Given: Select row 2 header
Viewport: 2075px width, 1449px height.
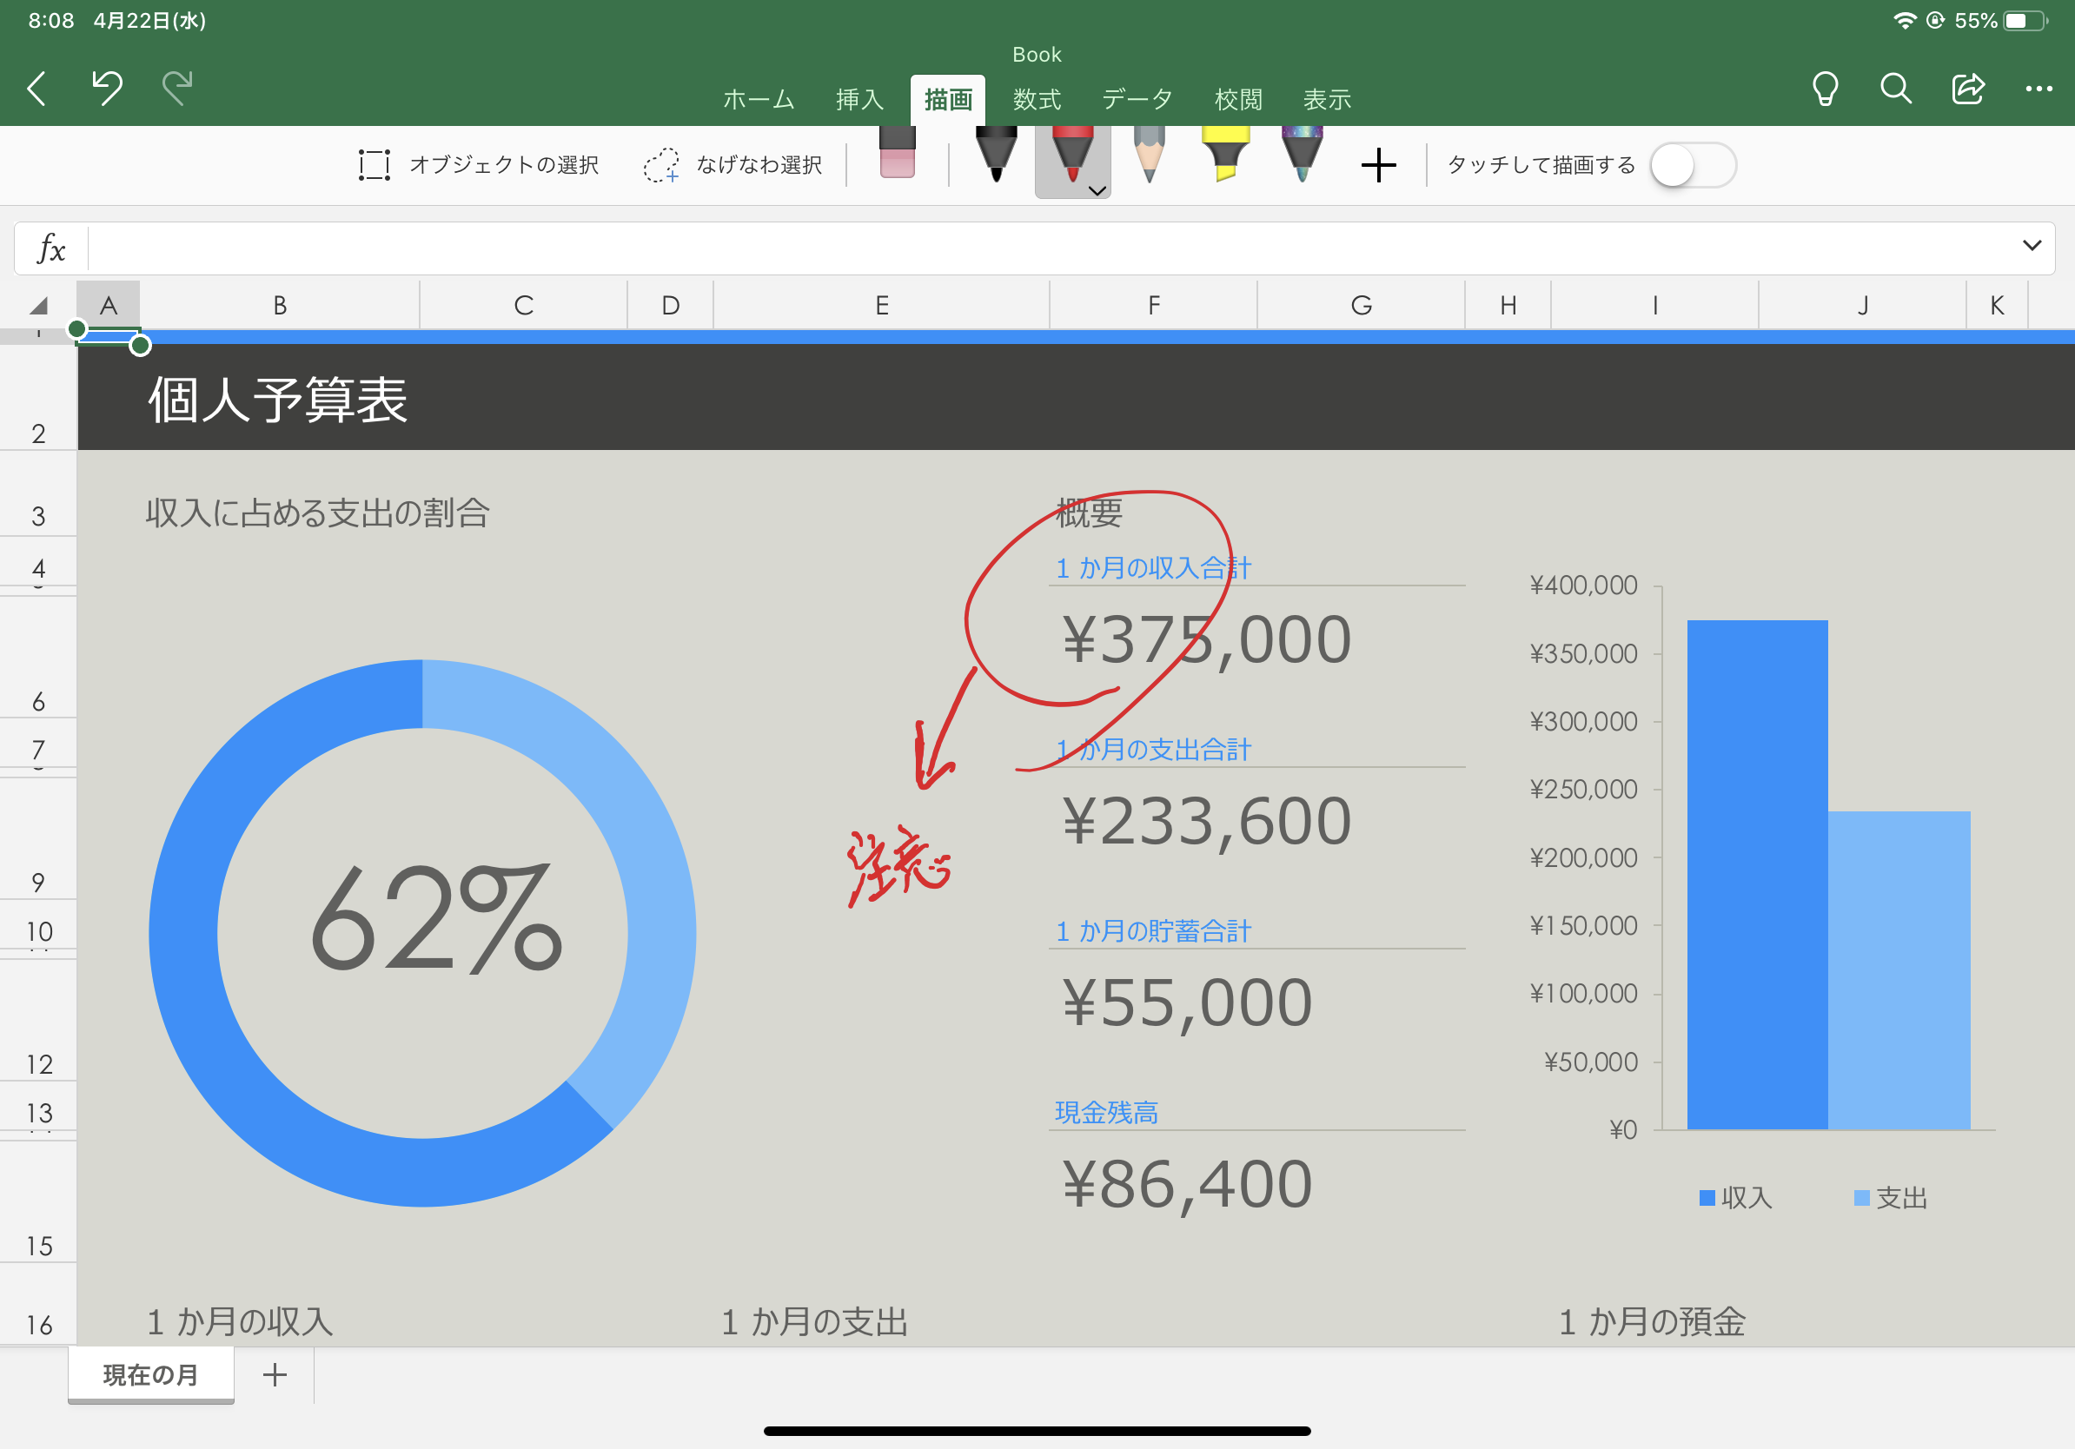Looking at the screenshot, I should [38, 398].
